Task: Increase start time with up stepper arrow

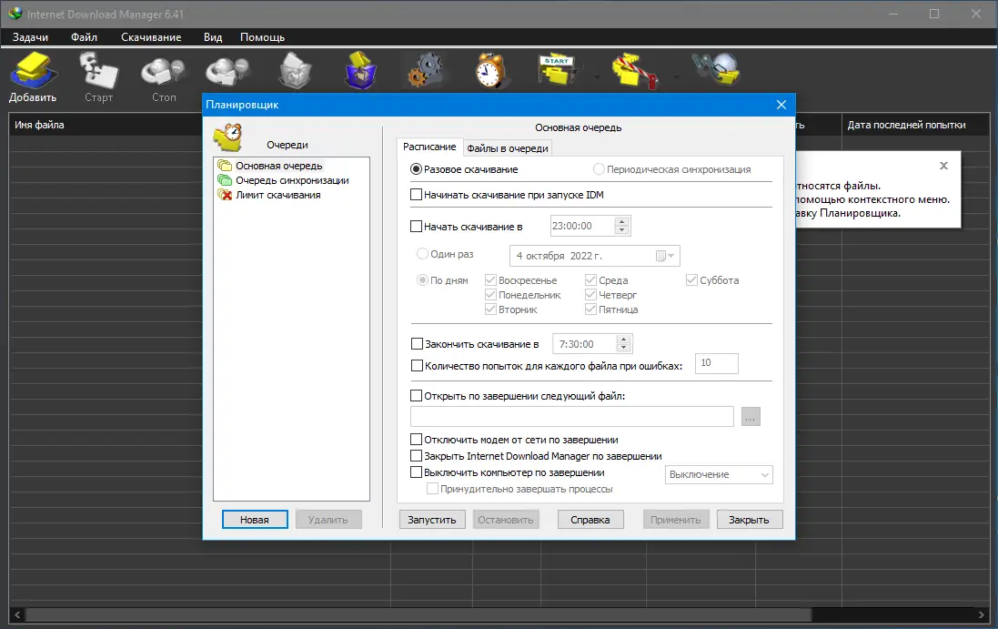Action: pyautogui.click(x=622, y=221)
